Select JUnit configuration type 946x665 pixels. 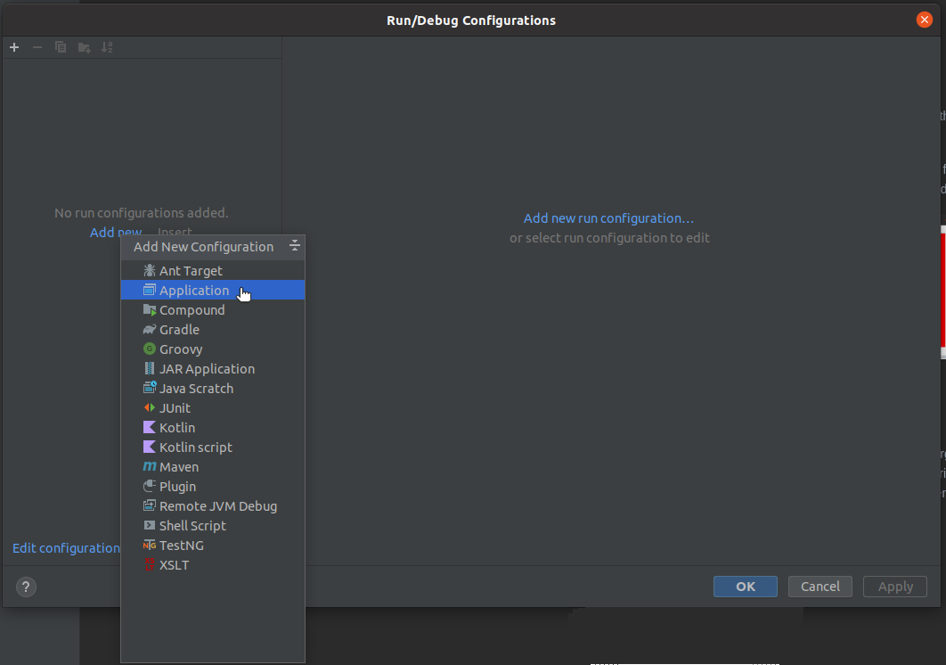coord(212,407)
